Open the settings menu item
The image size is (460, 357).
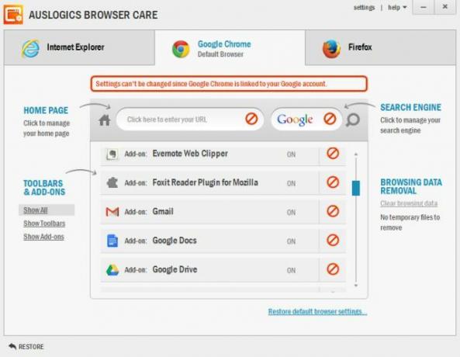[x=364, y=7]
